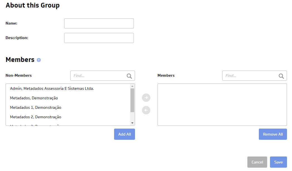This screenshot has height=171, width=292.
Task: Select Admin, Metadados Assessoria E Sistemas Ltda.
Action: [x=52, y=89]
